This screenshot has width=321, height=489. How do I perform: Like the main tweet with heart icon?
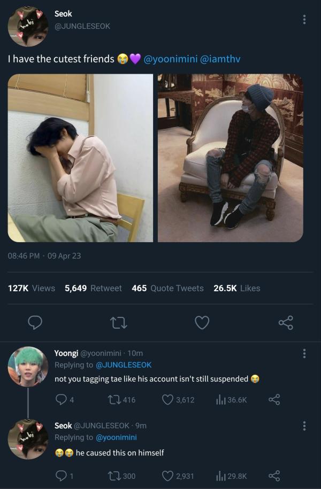pyautogui.click(x=202, y=322)
